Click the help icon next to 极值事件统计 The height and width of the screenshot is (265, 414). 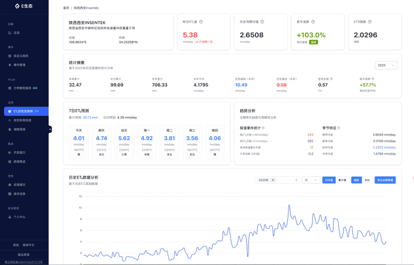263,128
